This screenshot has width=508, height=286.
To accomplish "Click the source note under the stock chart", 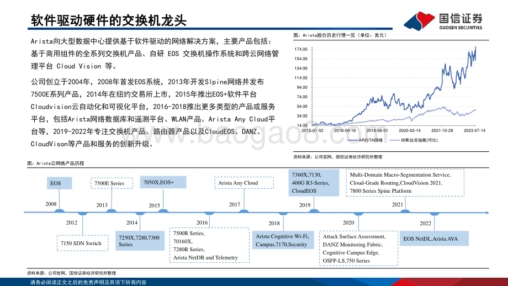I will [x=337, y=157].
